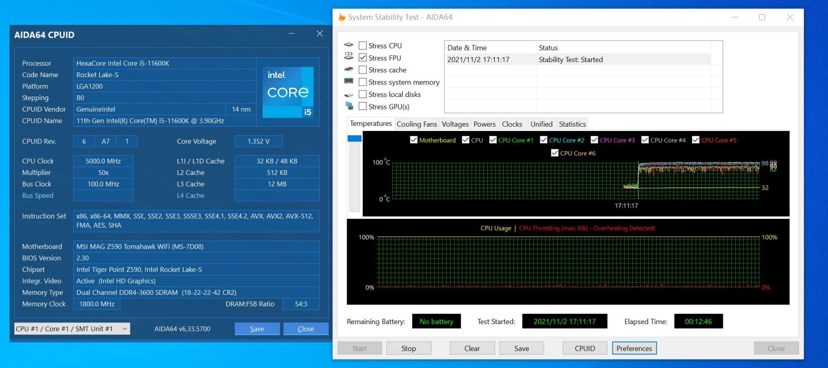Click the Elapsed Time 00:12:46 display
828x368 pixels.
click(698, 321)
